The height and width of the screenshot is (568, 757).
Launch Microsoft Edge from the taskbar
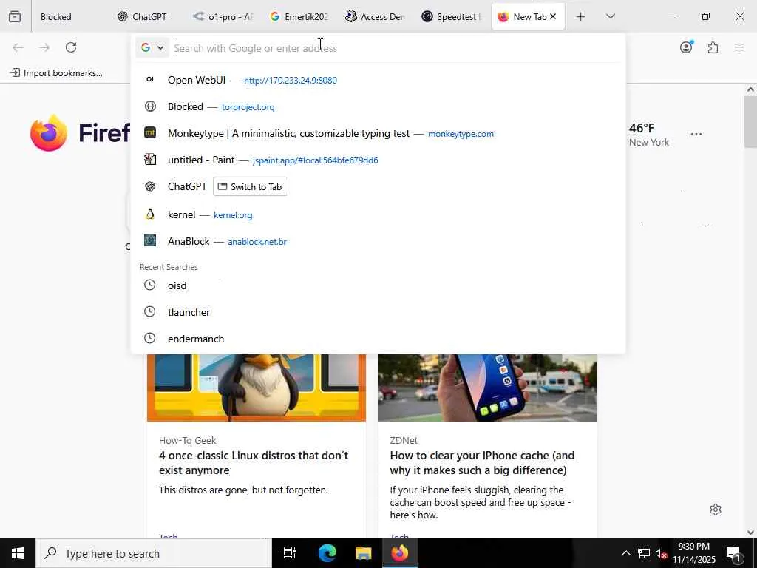(x=327, y=553)
